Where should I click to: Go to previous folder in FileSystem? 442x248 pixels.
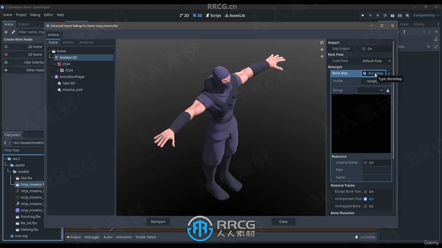click(x=5, y=143)
